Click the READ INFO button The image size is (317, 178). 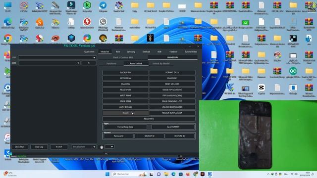coord(149,119)
